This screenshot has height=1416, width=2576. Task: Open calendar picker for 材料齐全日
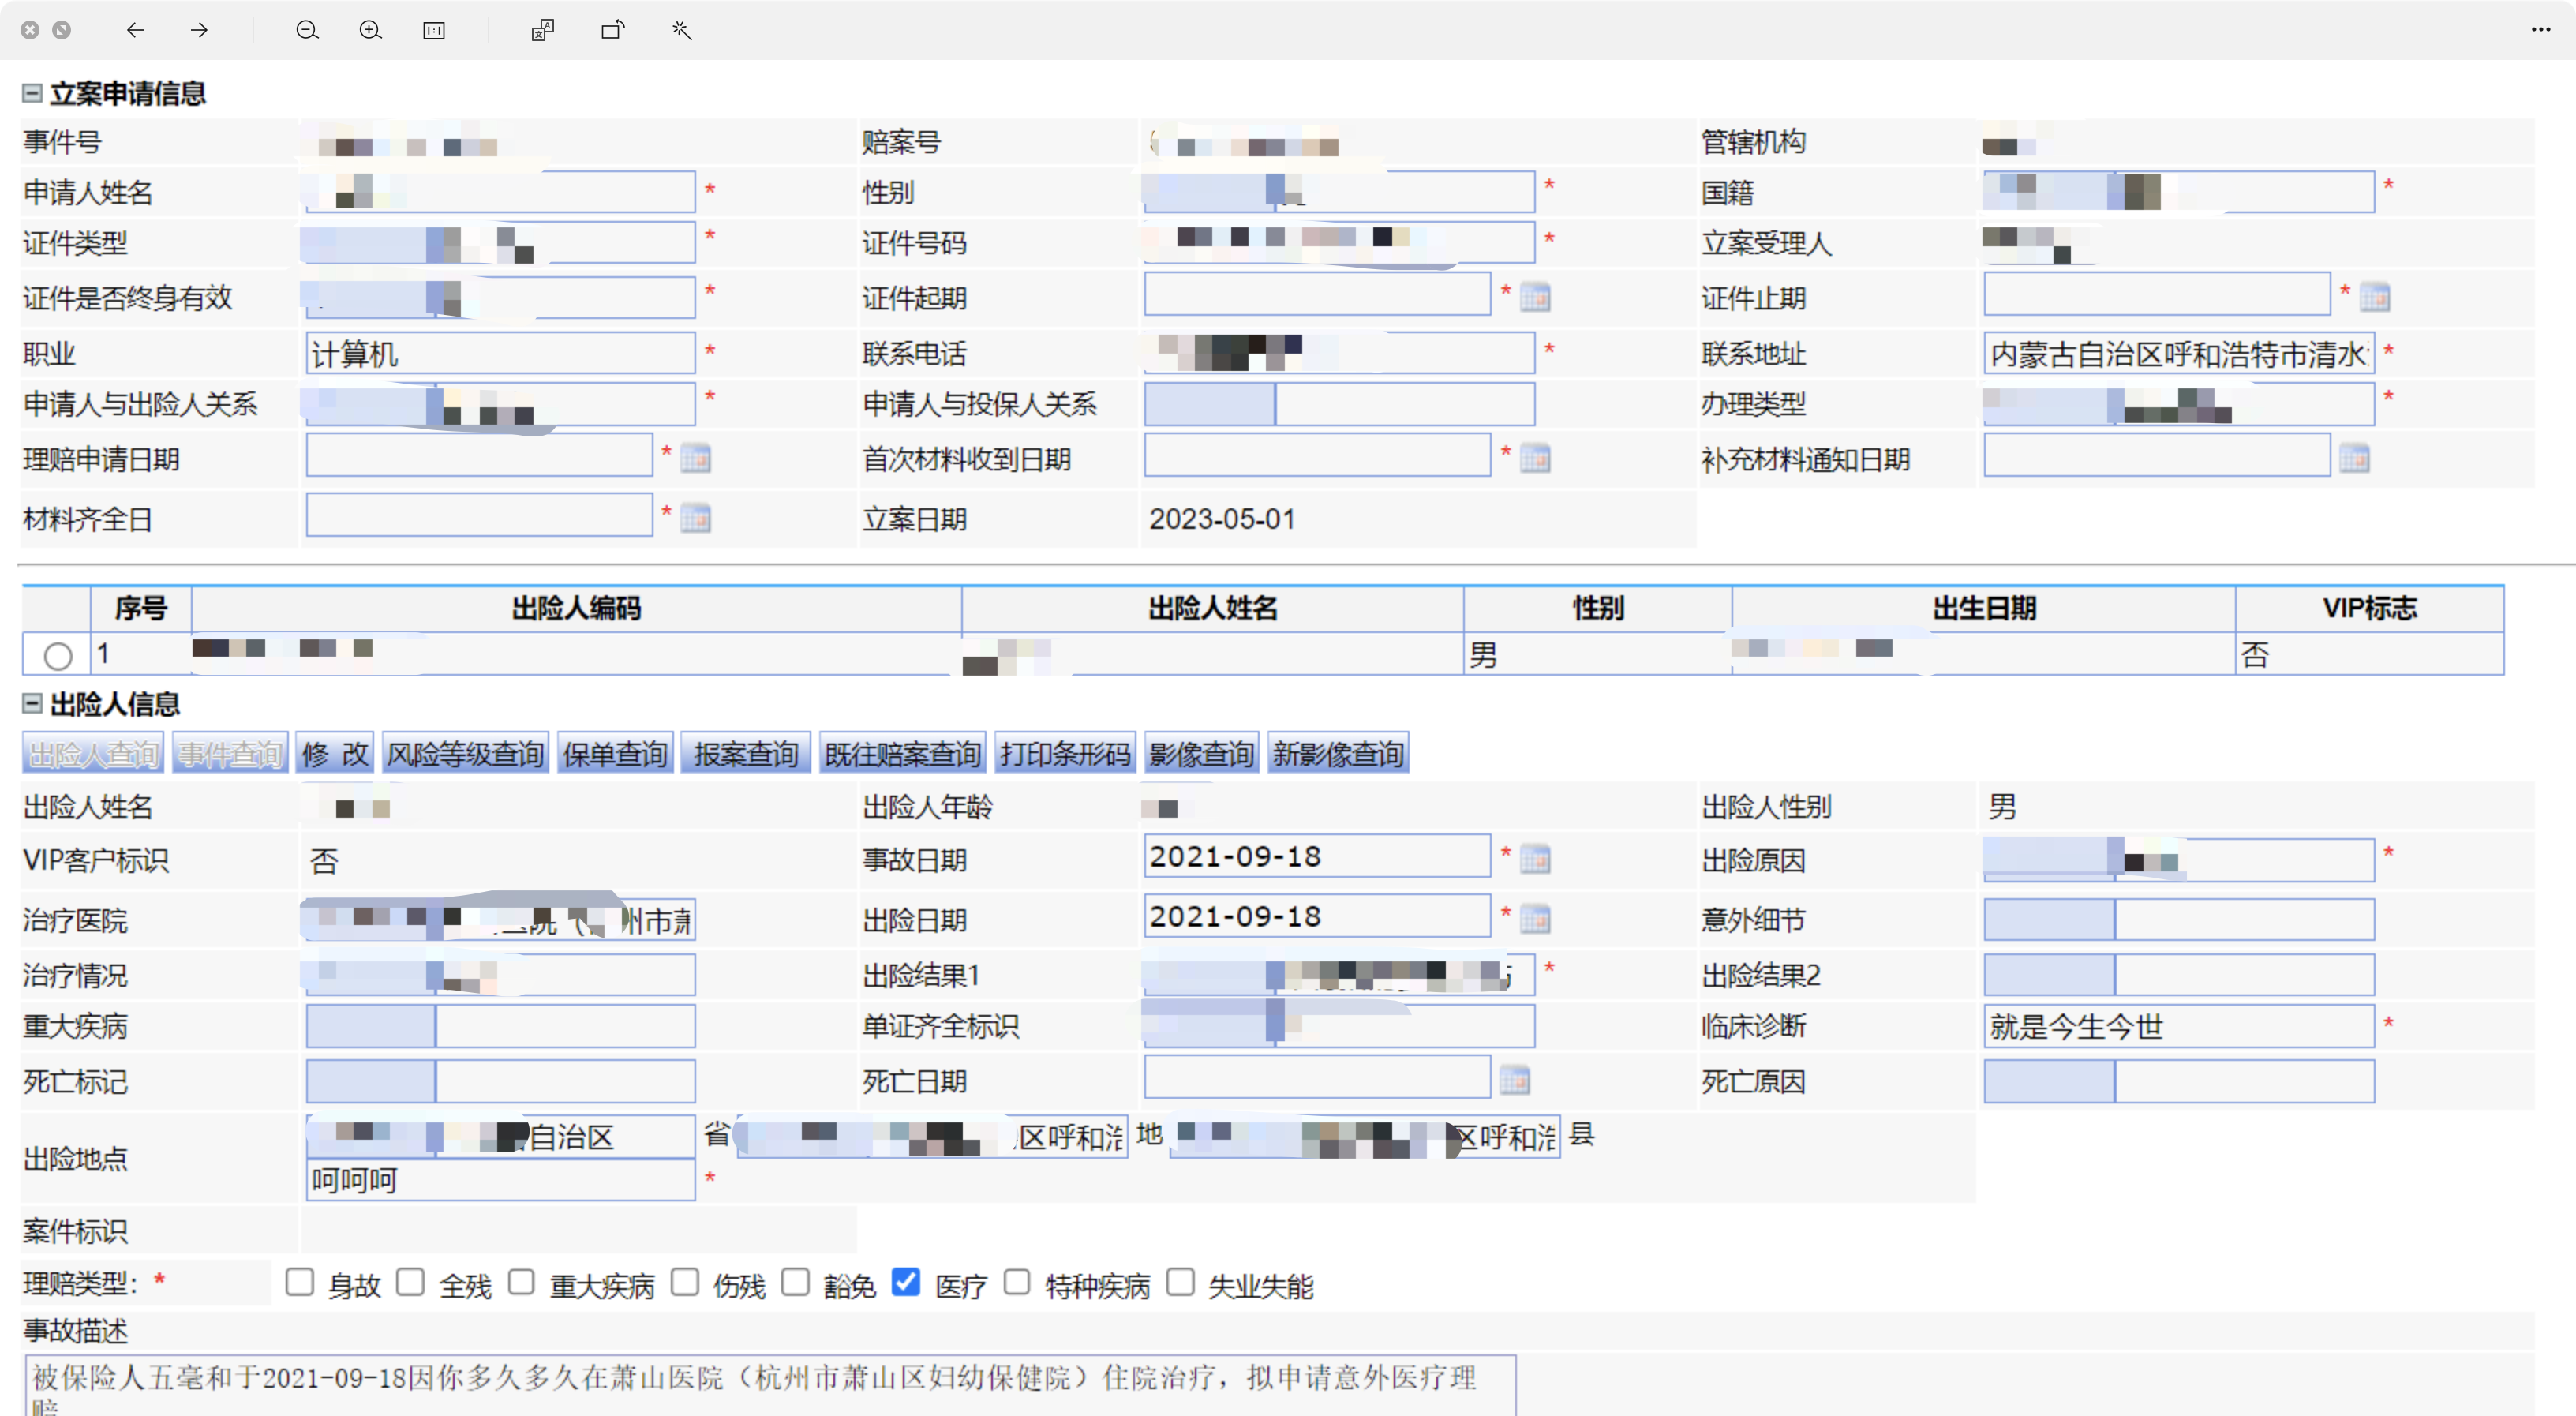tap(695, 518)
